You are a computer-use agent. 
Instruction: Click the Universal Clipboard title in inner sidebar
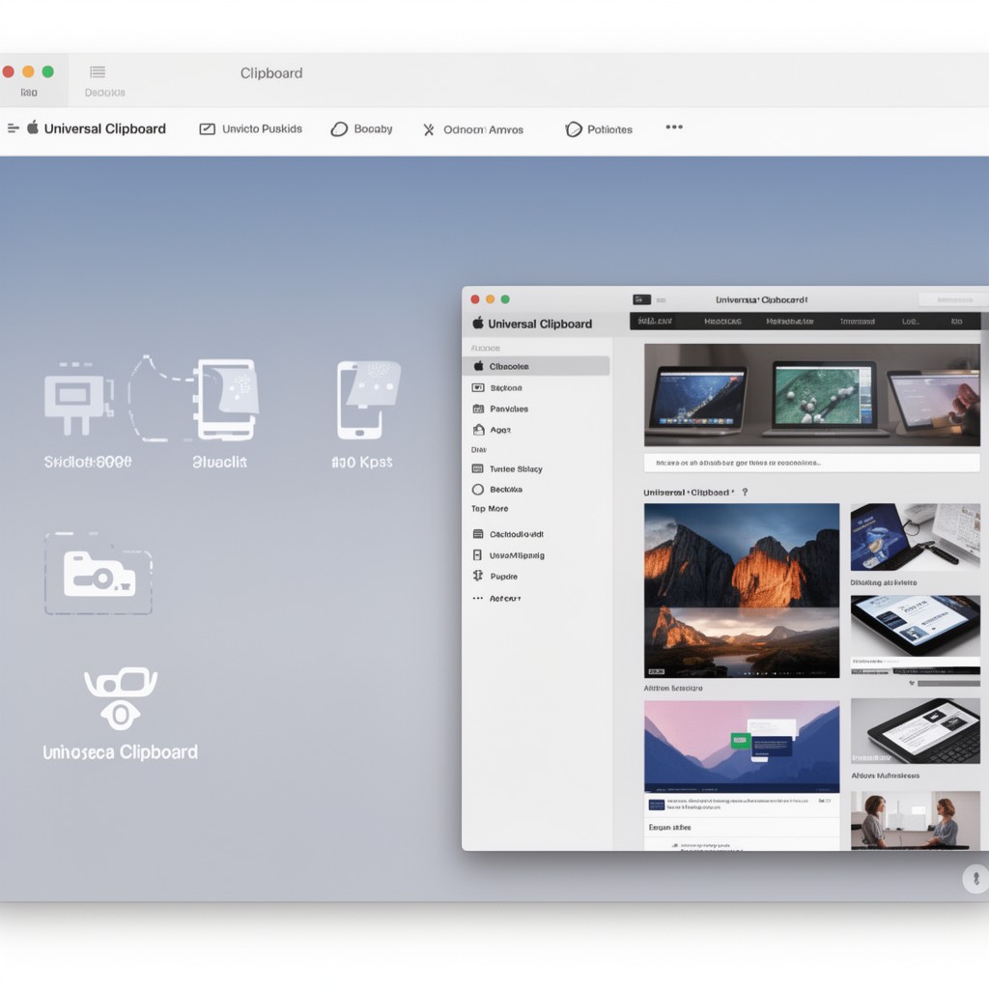point(540,324)
